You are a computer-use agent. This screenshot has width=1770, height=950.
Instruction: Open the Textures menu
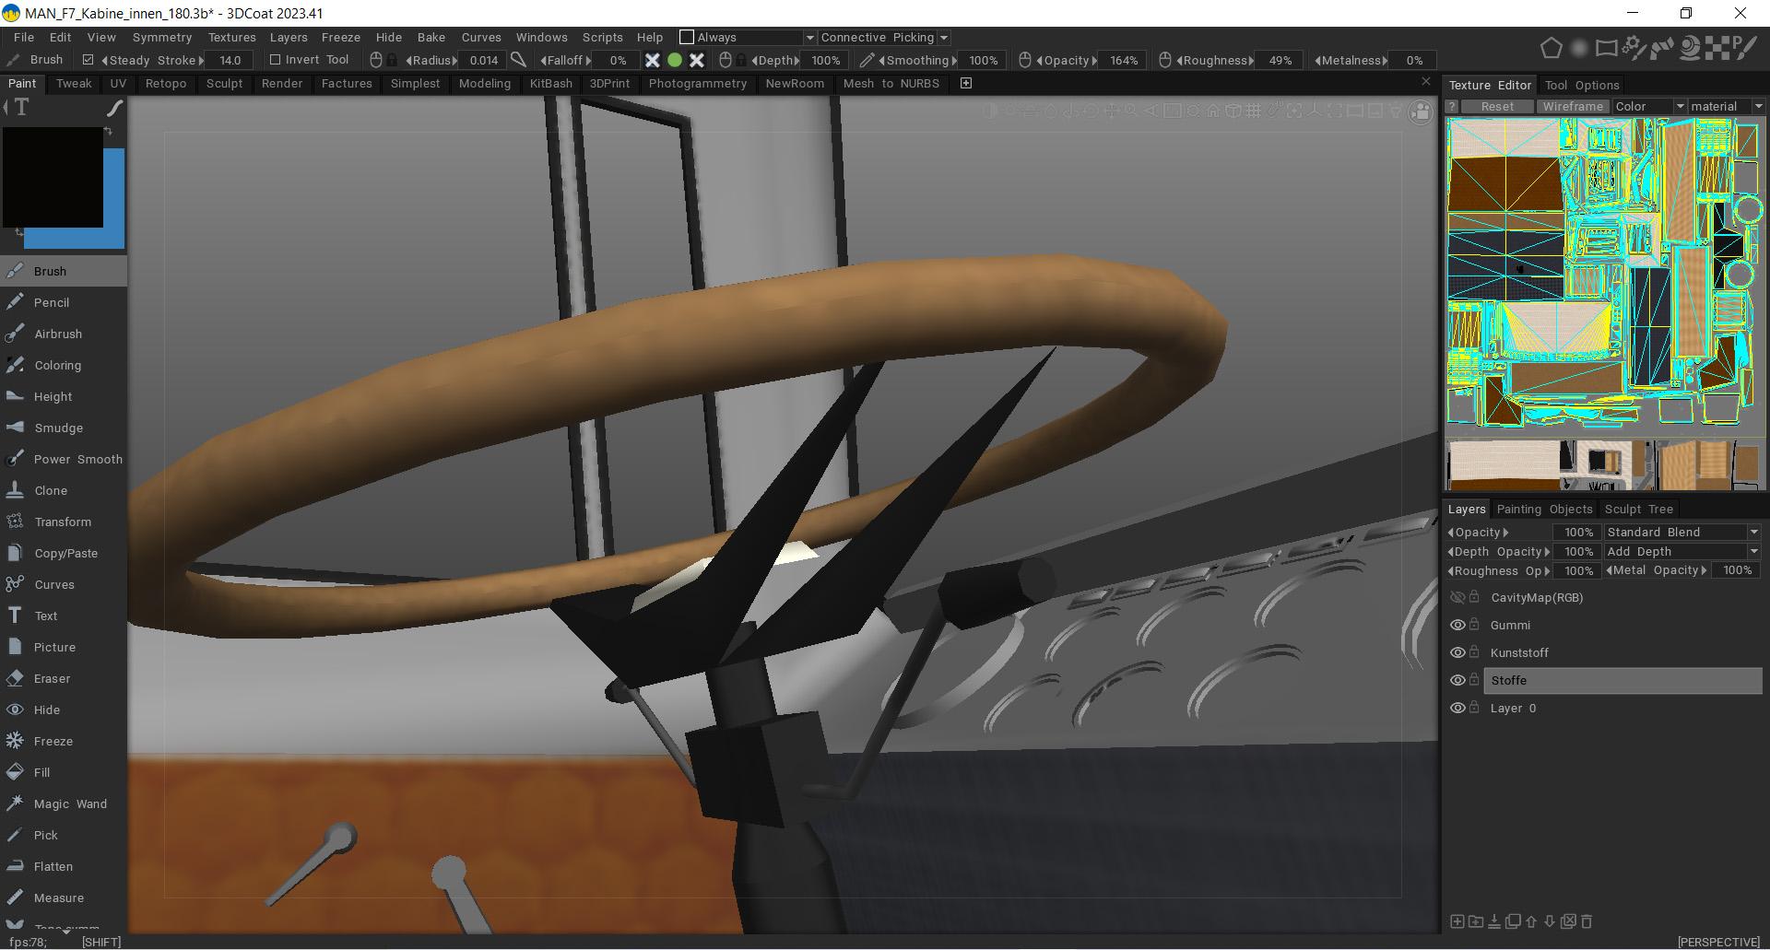coord(231,38)
